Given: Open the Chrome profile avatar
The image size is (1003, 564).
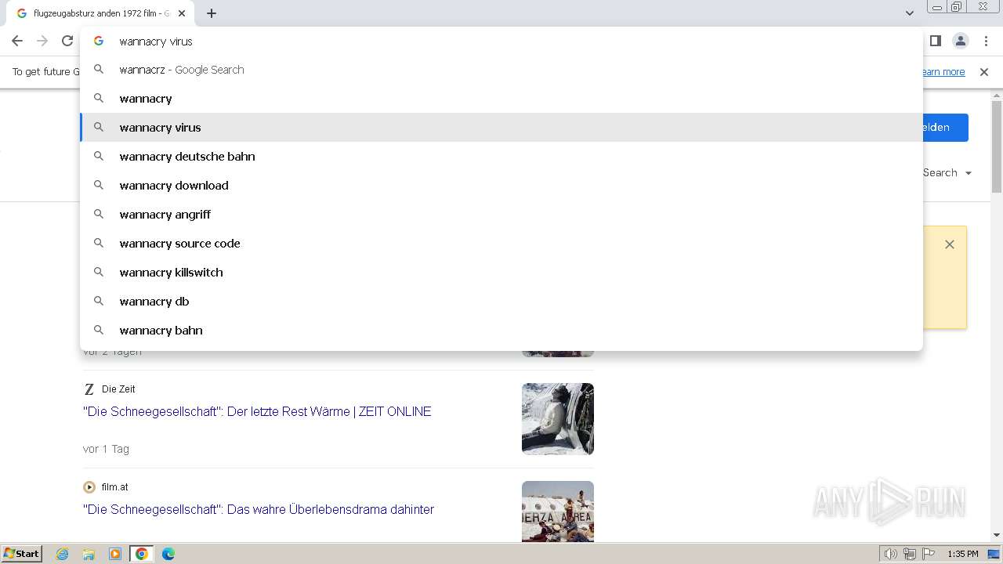Looking at the screenshot, I should 960,41.
